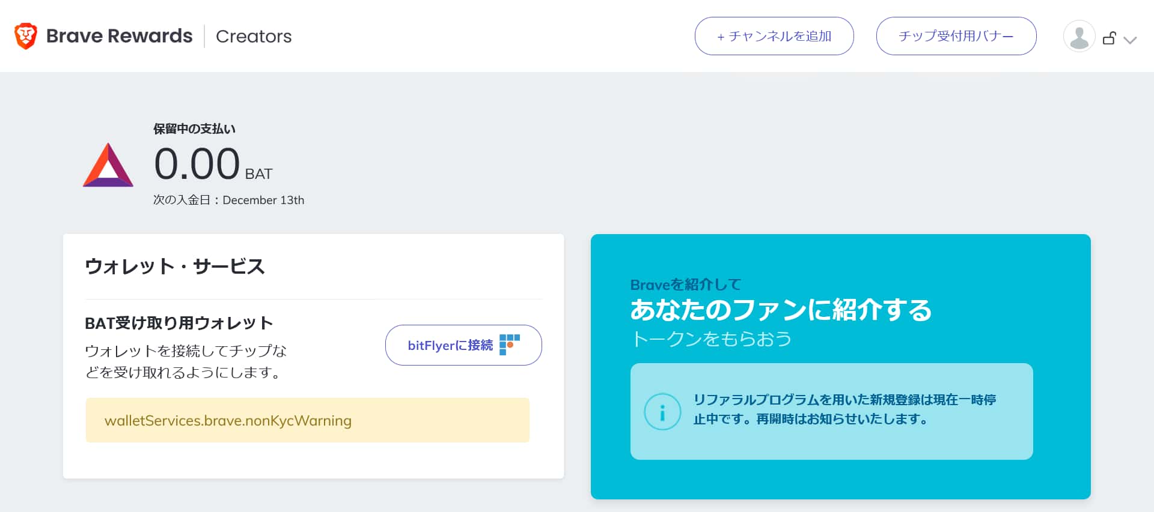Image resolution: width=1154 pixels, height=512 pixels.
Task: Select Creators in the header
Action: (x=254, y=37)
